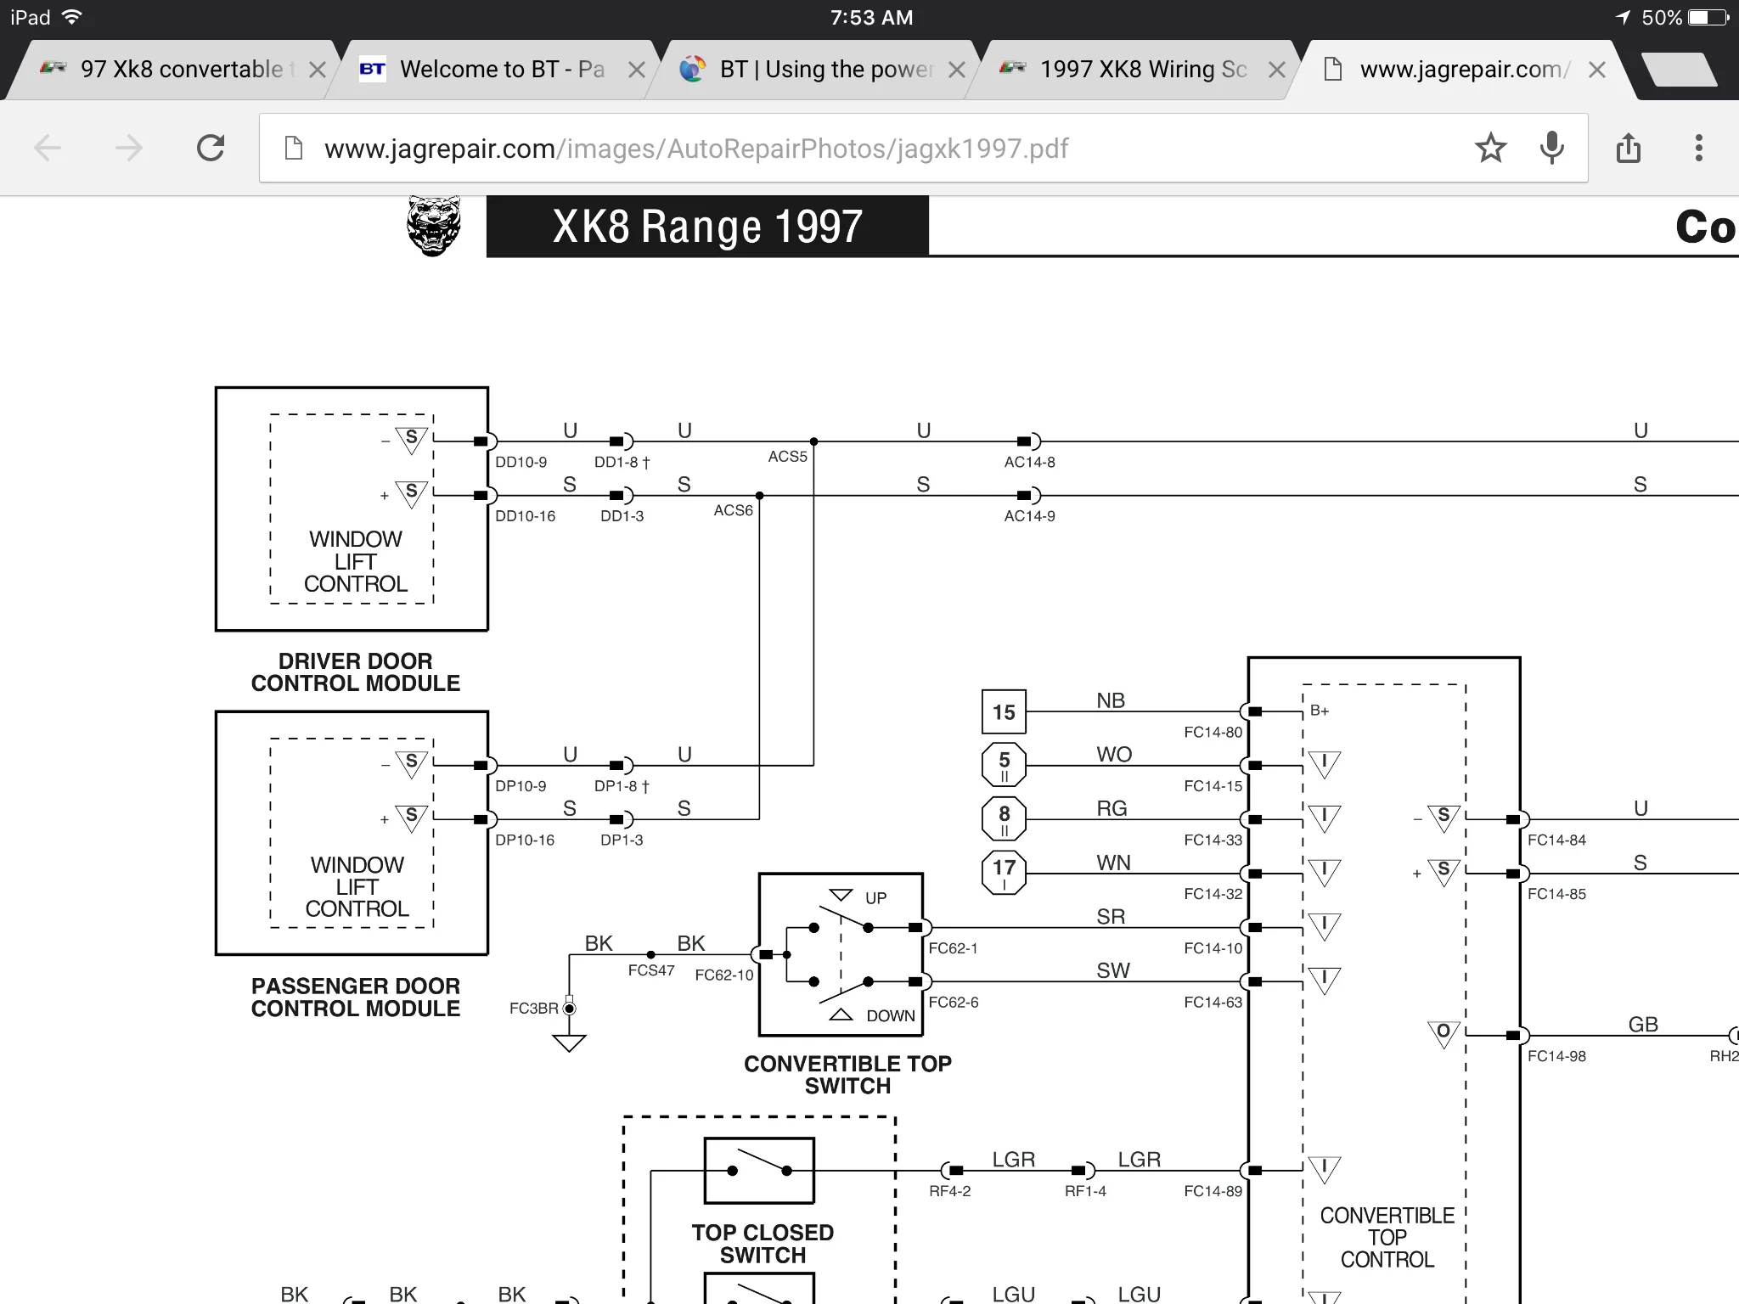Viewport: 1739px width, 1304px height.
Task: Tap the page icon in the address bar
Action: (x=294, y=148)
